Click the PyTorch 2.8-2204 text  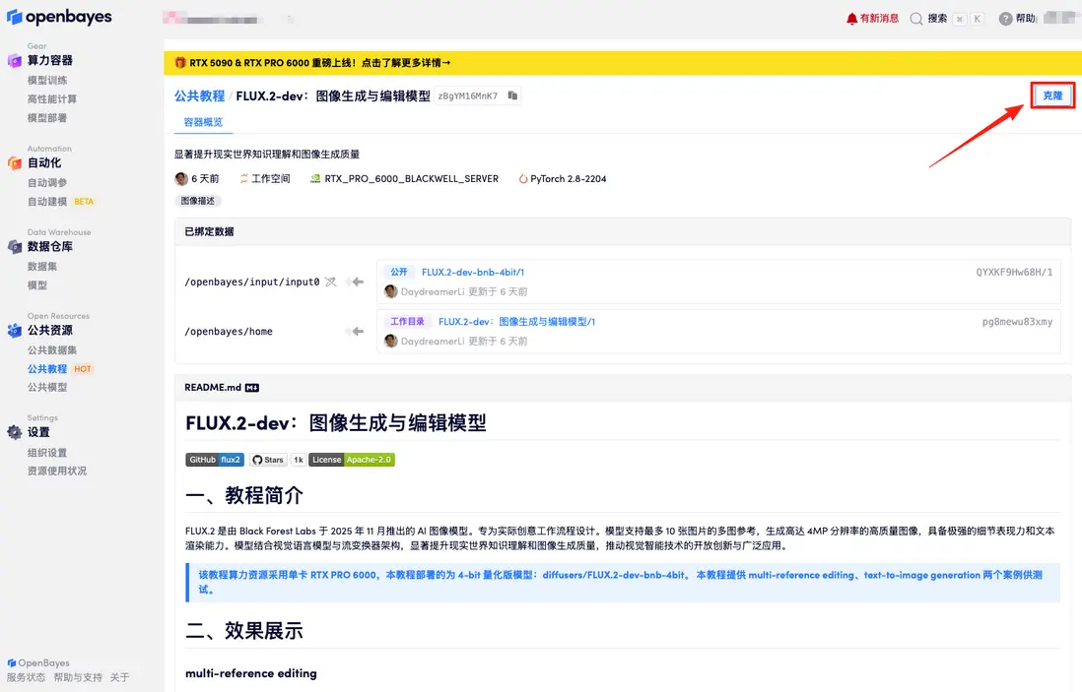(x=568, y=179)
